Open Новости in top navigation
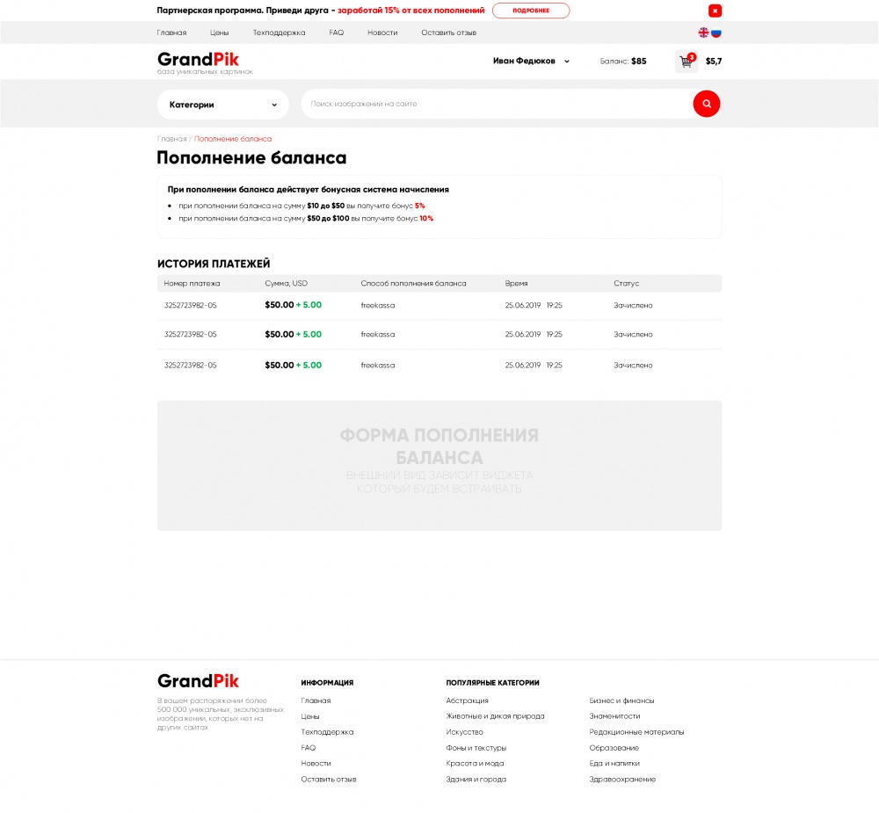This screenshot has width=879, height=813. [x=382, y=33]
